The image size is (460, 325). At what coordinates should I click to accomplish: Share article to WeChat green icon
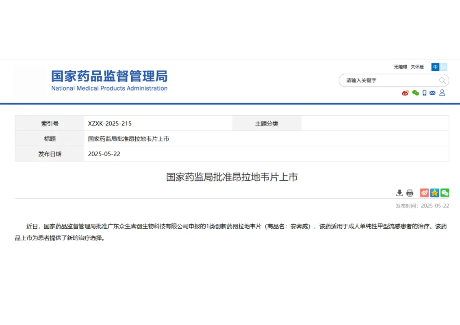pyautogui.click(x=445, y=193)
